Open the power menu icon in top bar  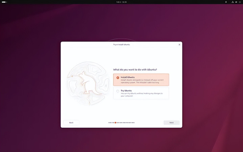click(x=240, y=2)
